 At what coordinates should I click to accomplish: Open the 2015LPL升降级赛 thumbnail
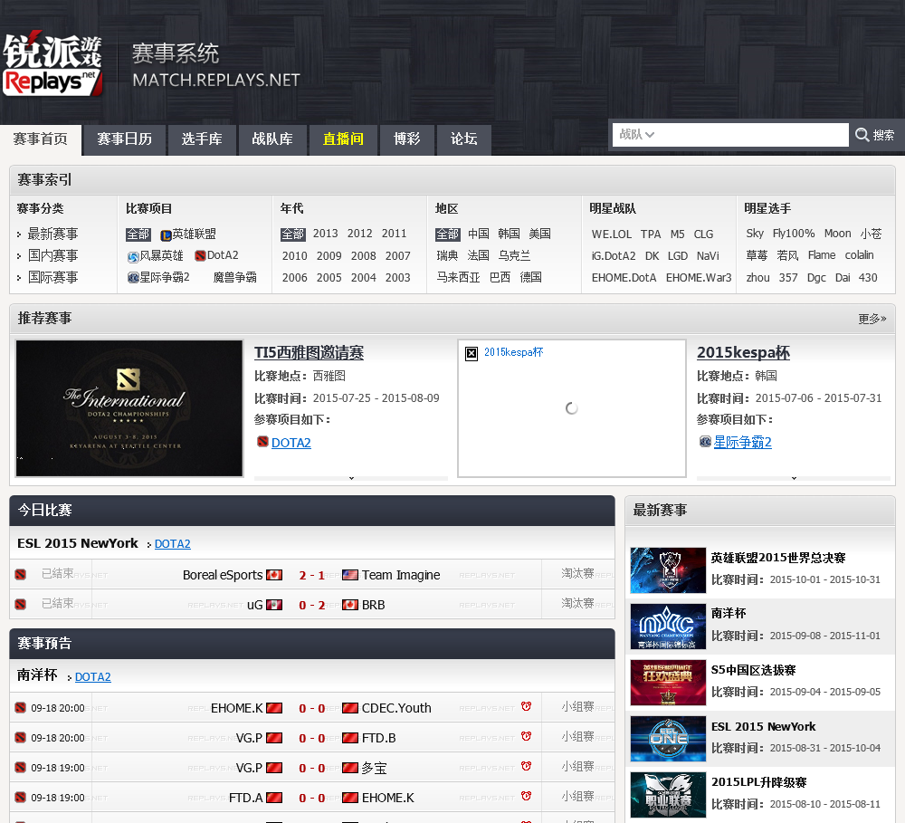pos(668,795)
